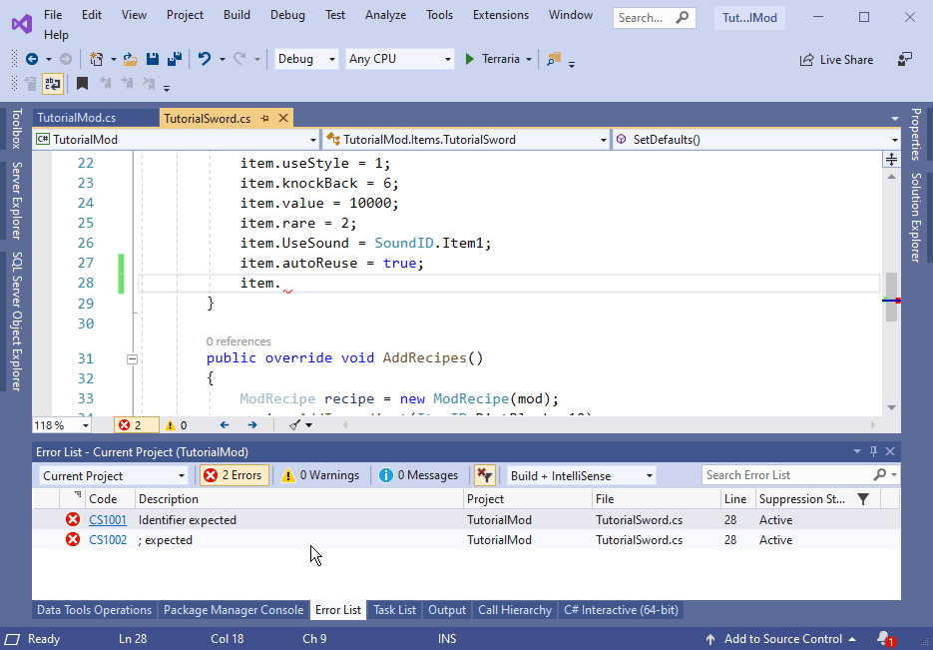Screen dimensions: 933x650
Task: Toggle the 2 Errors filter
Action: (x=234, y=475)
